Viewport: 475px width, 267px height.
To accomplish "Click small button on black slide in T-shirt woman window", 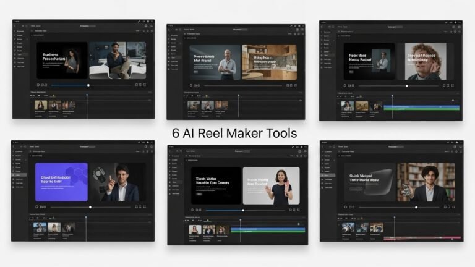I will (x=199, y=194).
